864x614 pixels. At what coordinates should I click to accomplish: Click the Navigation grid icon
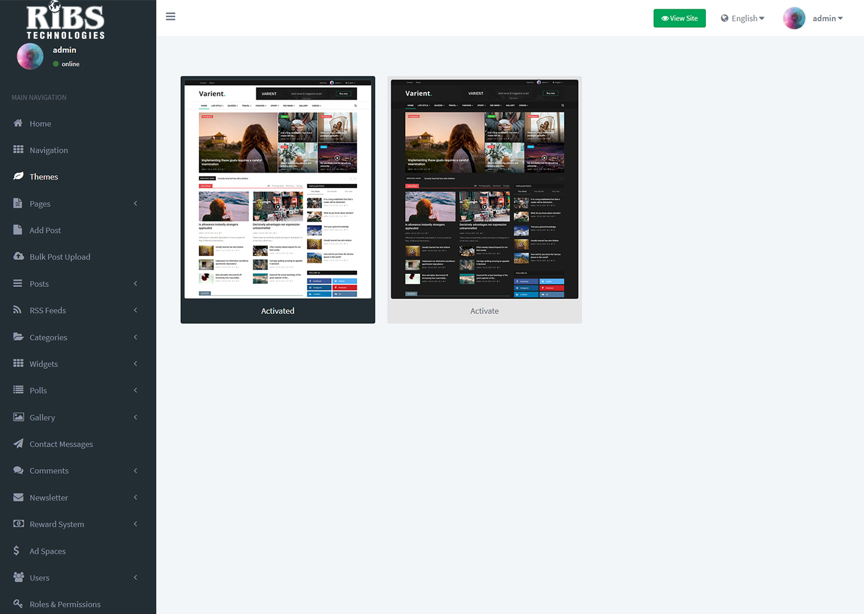click(x=19, y=150)
